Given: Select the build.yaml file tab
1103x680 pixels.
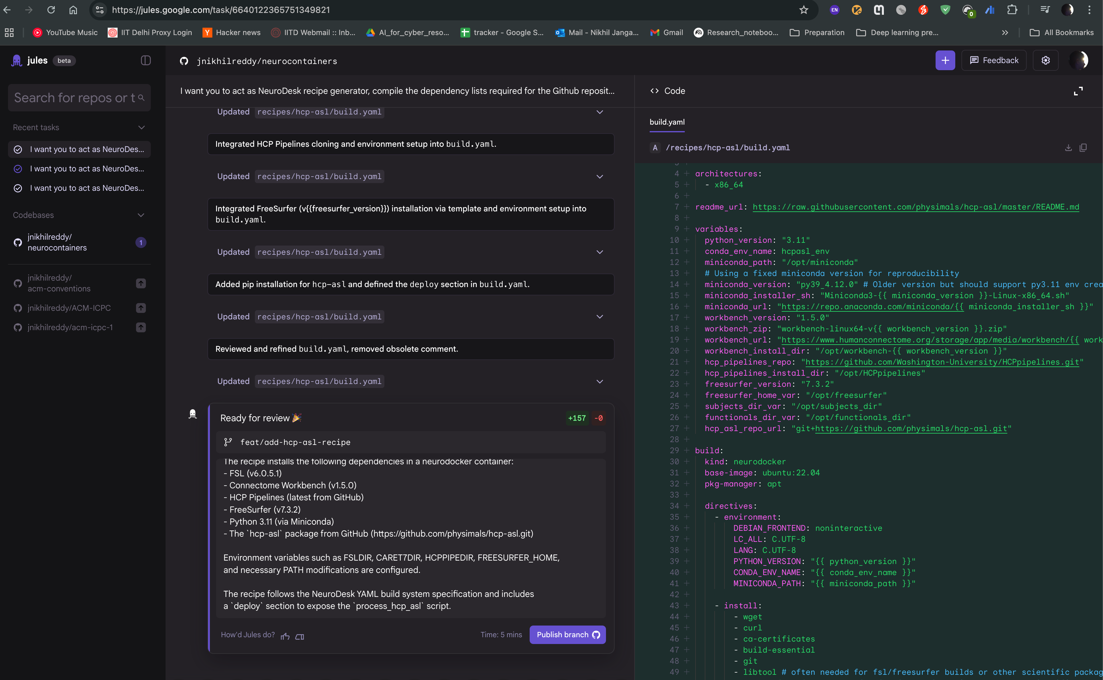Looking at the screenshot, I should (x=667, y=122).
